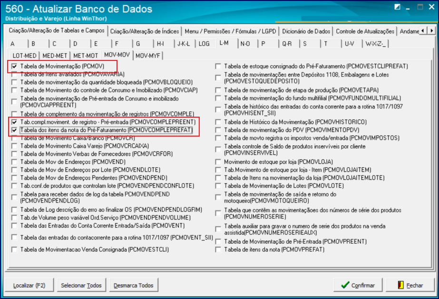Enable the PCMOVCIAP table checkbox

[x=14, y=90]
